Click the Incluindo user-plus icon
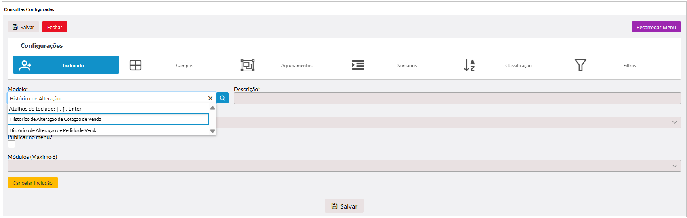This screenshot has width=687, height=218. pyautogui.click(x=25, y=65)
